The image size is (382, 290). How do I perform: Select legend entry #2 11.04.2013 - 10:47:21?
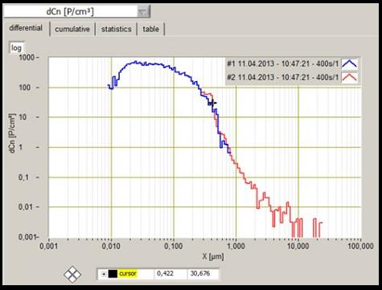pyautogui.click(x=283, y=77)
